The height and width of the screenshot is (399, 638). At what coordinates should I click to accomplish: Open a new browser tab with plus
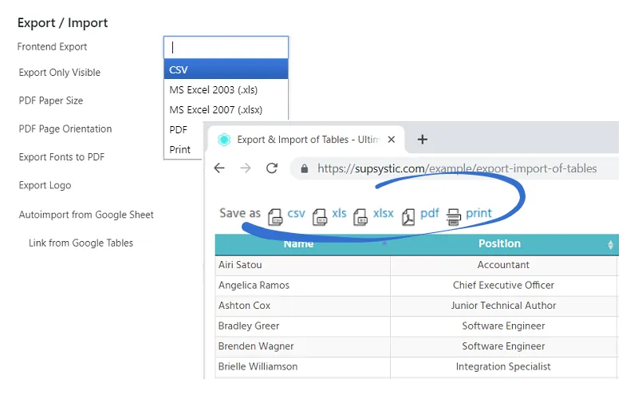423,139
